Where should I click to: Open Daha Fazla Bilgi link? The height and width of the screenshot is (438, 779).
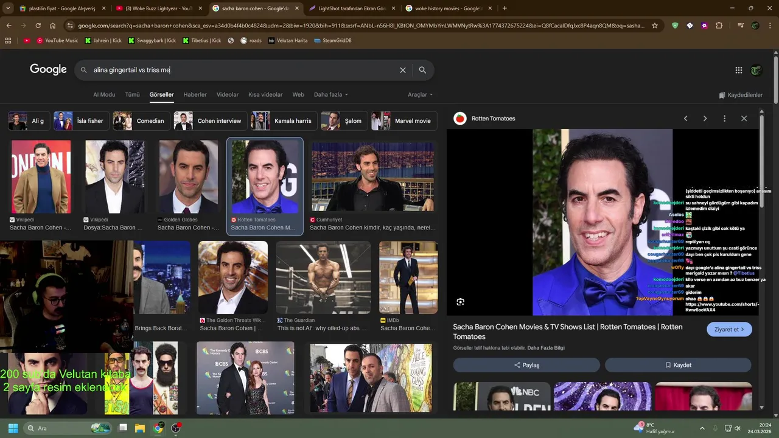tap(546, 348)
